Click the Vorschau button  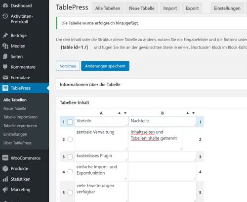[68, 66]
